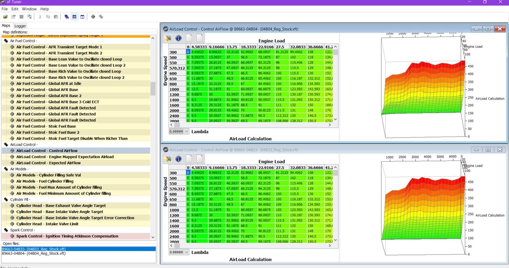Click cell 4.40625 in the 04B04 table

coord(199,52)
